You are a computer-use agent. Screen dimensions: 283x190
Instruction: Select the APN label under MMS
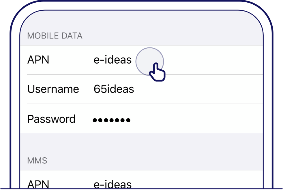38,184
